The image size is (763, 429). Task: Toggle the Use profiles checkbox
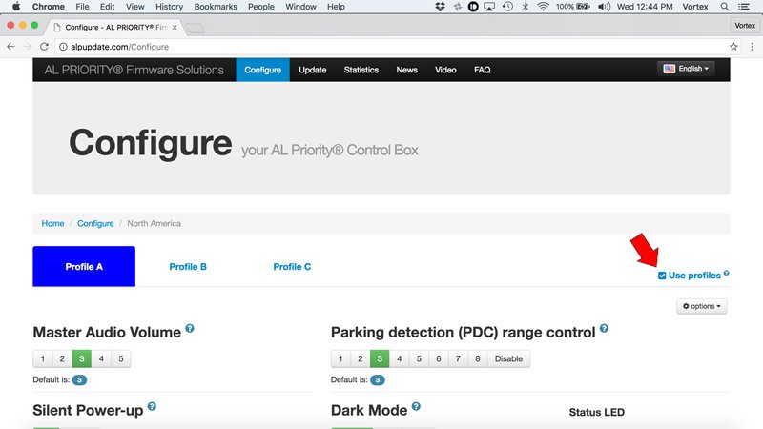tap(662, 276)
